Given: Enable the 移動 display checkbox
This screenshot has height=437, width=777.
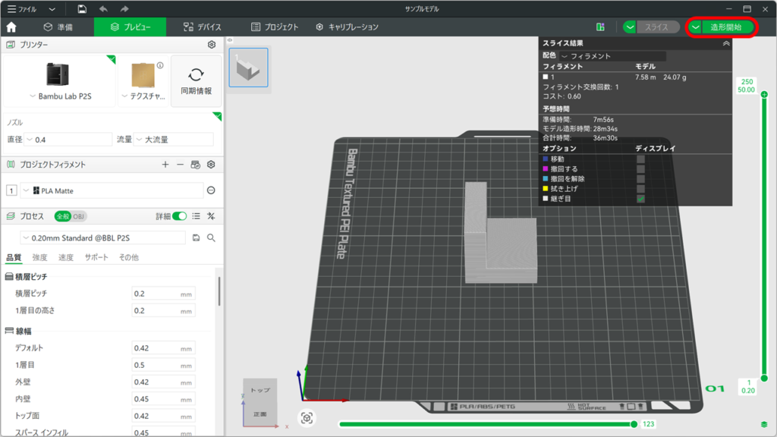Looking at the screenshot, I should point(640,159).
